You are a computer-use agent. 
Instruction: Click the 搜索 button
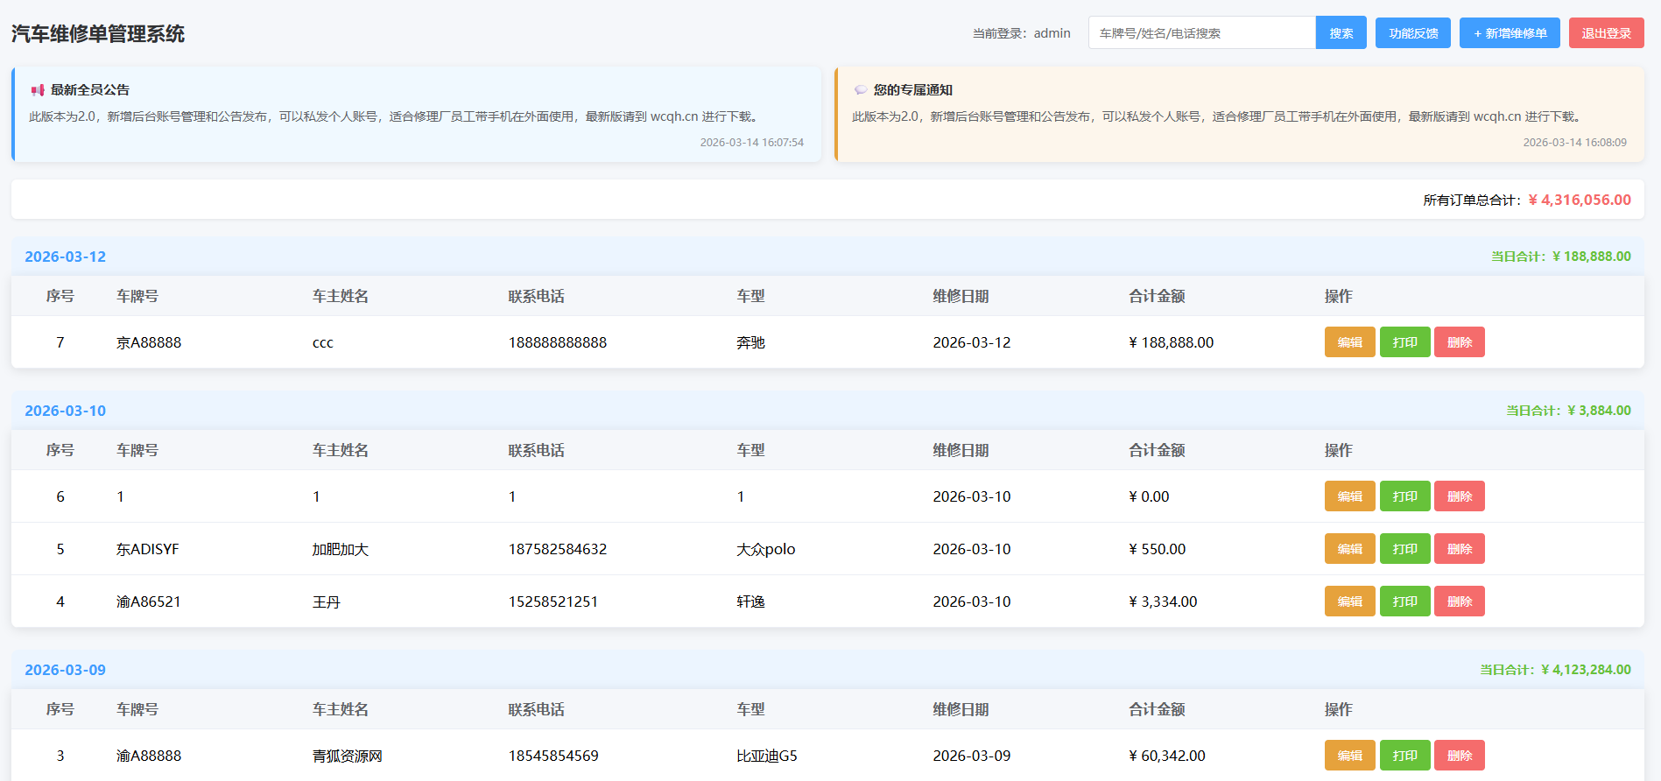pyautogui.click(x=1341, y=33)
